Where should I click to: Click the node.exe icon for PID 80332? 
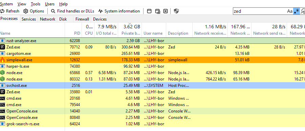2,79
